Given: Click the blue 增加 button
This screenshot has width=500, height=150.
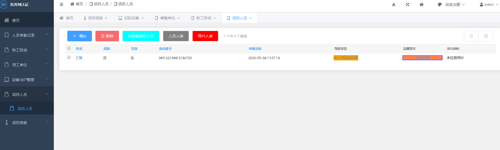Looking at the screenshot, I should pos(79,36).
